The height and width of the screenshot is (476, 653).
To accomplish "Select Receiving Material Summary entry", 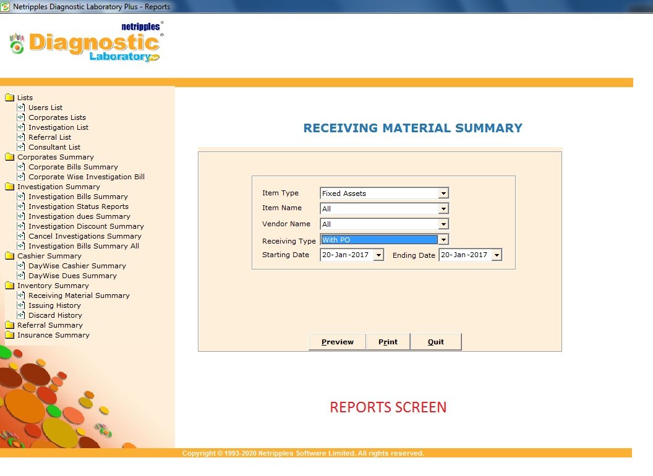I will point(79,295).
